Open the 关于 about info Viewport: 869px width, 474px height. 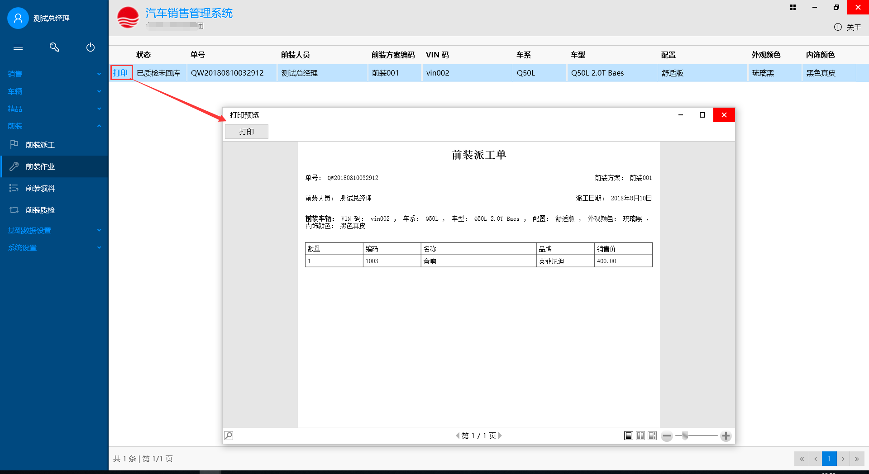847,27
